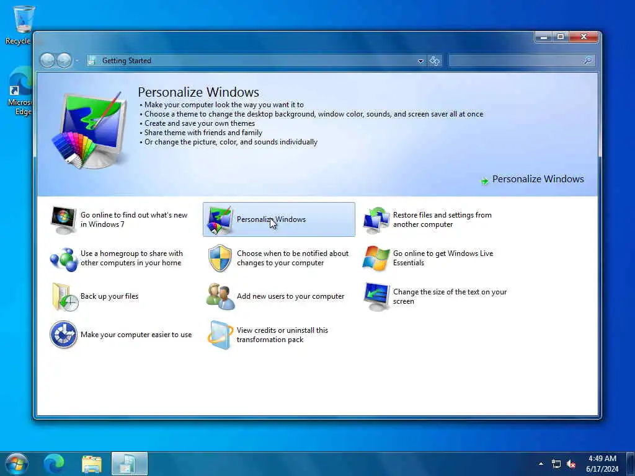Click the Restore files and settings icon
Viewport: 635px width, 476px height.
(x=376, y=220)
